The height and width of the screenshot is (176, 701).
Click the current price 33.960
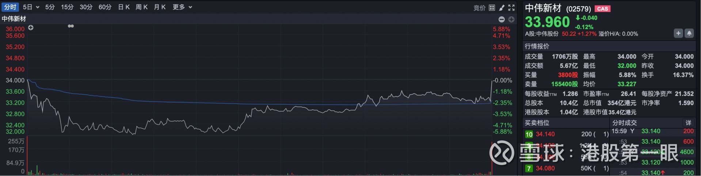tap(547, 22)
